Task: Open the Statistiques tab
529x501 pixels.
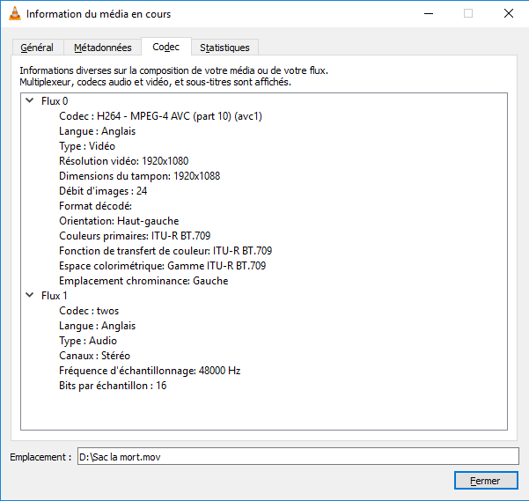Action: (224, 48)
